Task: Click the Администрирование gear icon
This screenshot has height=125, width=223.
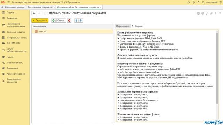Action: pyautogui.click(x=3, y=74)
